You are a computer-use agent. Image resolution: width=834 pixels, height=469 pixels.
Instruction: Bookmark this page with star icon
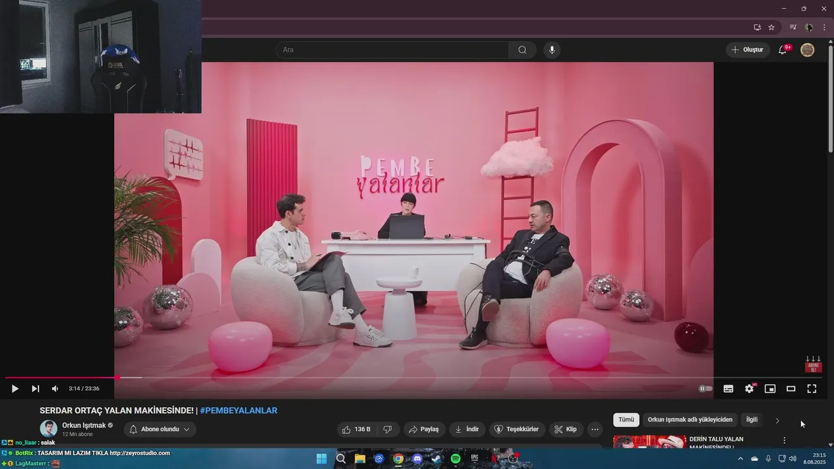click(771, 27)
